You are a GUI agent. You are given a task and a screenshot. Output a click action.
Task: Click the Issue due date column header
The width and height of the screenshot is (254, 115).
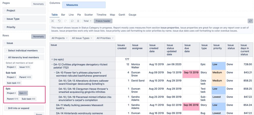[191, 50]
